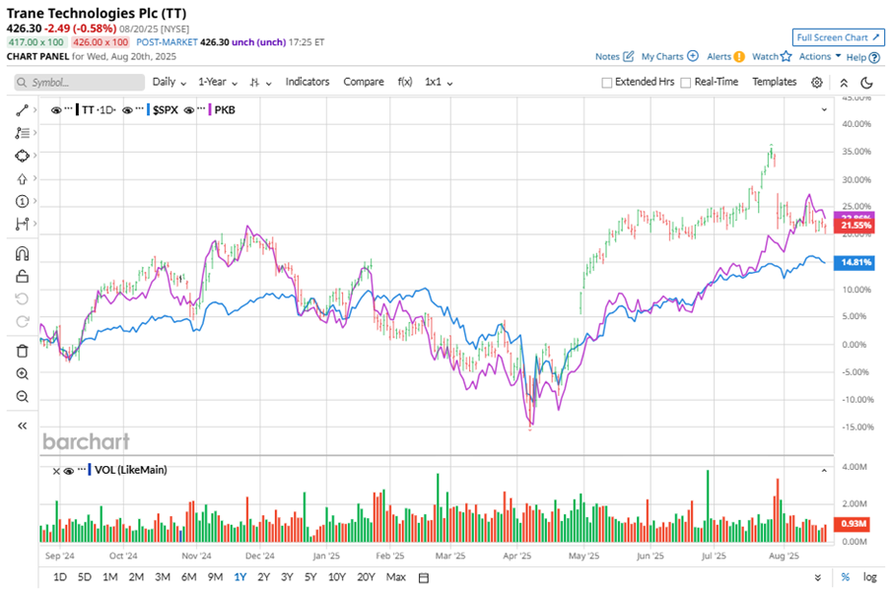Click the redo arrow icon
889x592 pixels.
(22, 322)
